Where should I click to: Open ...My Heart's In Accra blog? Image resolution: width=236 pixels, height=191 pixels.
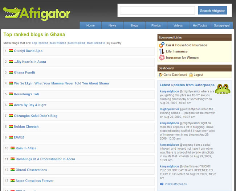(x=30, y=62)
